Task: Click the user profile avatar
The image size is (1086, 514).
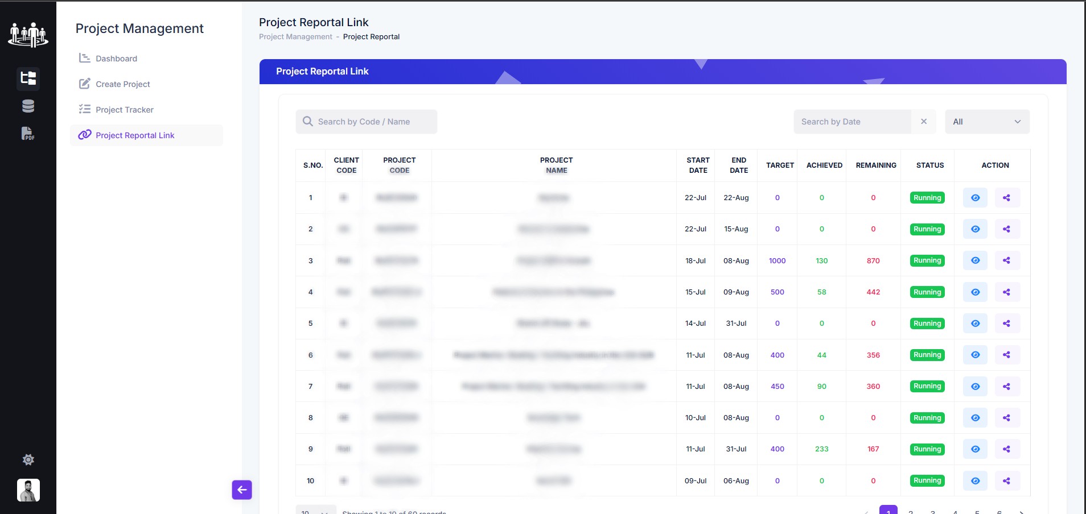Action: point(28,490)
